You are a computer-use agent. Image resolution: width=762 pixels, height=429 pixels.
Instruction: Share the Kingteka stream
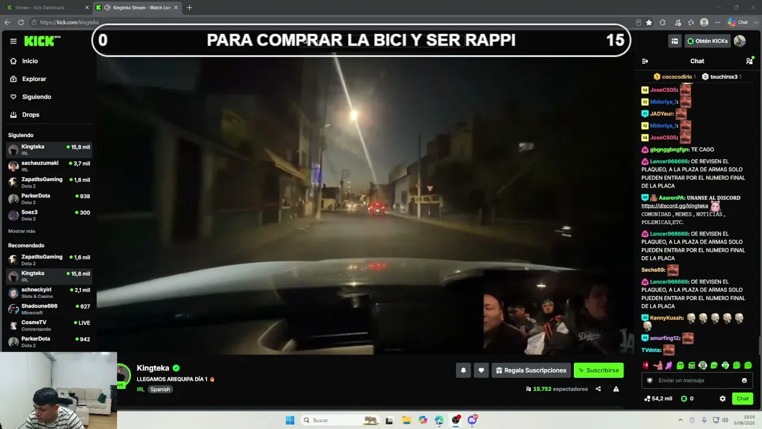click(598, 389)
